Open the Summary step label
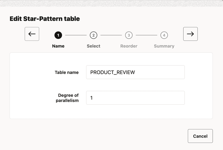This screenshot has width=223, height=150. tap(164, 46)
